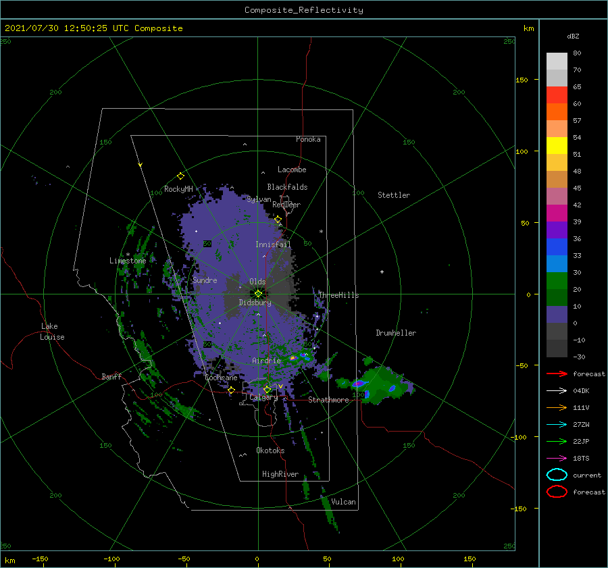Click the cyan 27ZW arrow icon
The width and height of the screenshot is (608, 568).
coord(557,425)
